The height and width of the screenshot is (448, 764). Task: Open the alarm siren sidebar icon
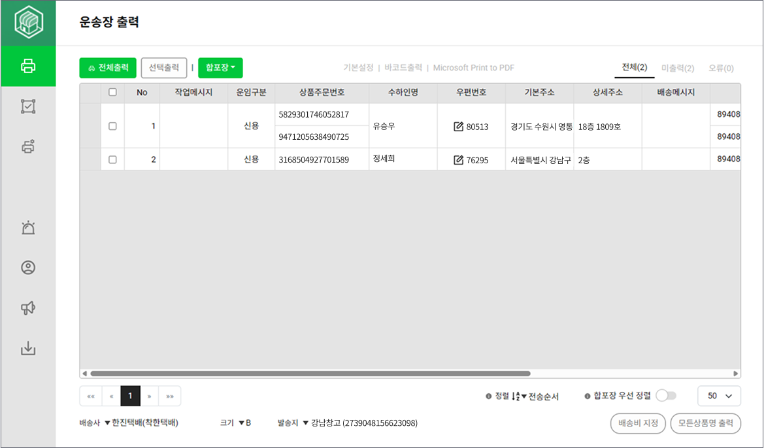[x=28, y=227]
